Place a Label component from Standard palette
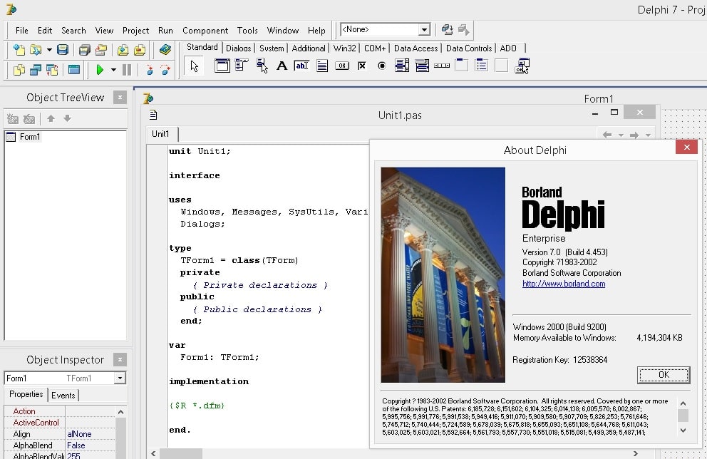Image resolution: width=707 pixels, height=459 pixels. click(282, 66)
